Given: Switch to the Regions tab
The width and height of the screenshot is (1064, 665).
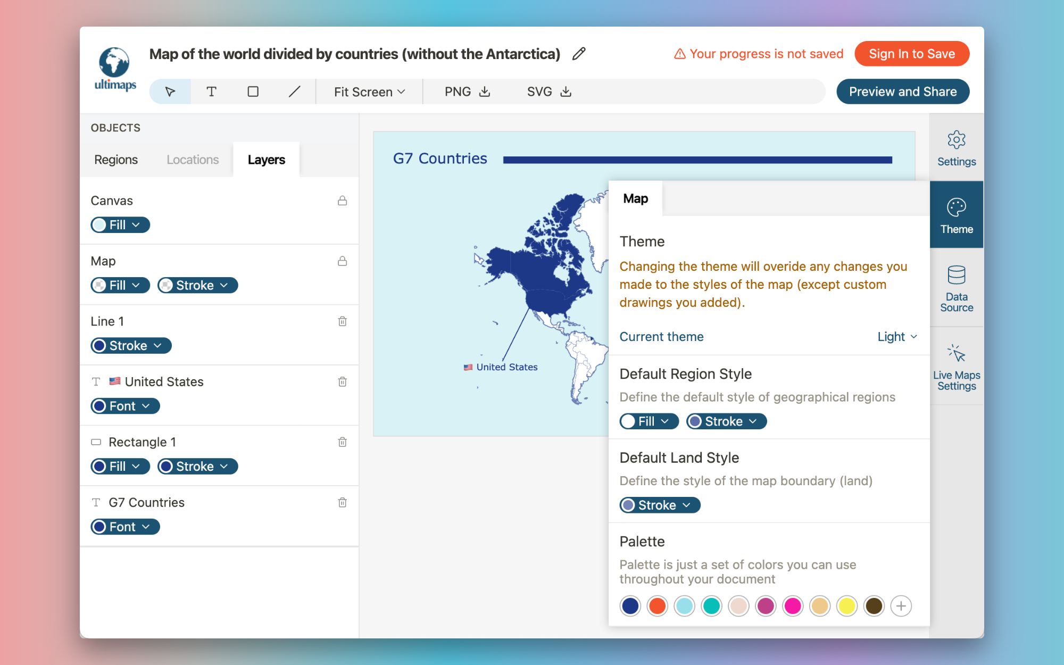Looking at the screenshot, I should (x=116, y=160).
